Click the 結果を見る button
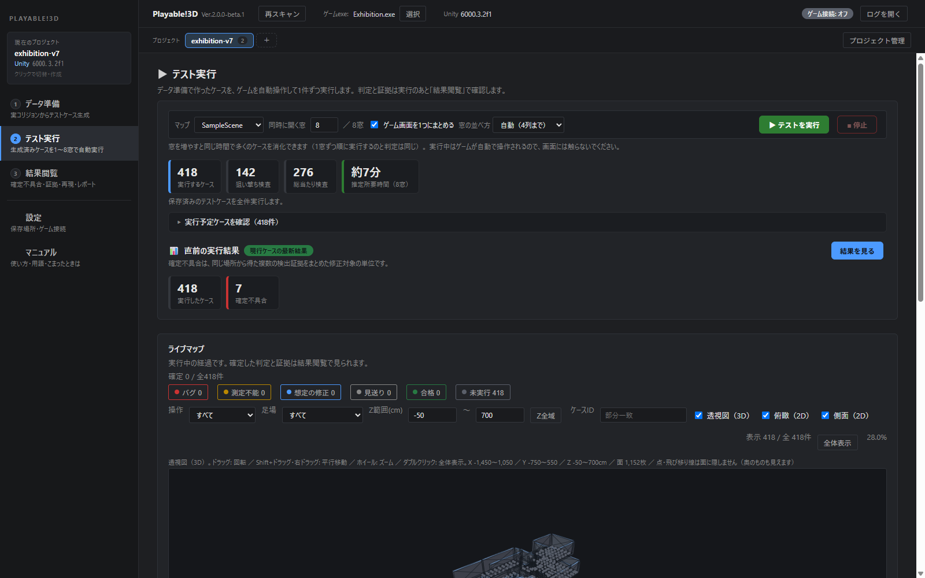Viewport: 925px width, 578px height. (857, 251)
